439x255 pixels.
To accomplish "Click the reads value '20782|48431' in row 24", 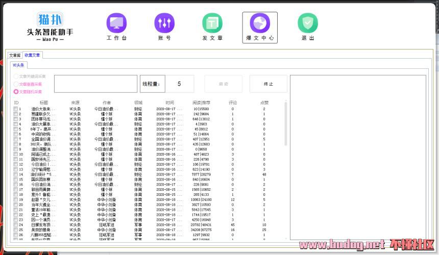I will pyautogui.click(x=201, y=225).
